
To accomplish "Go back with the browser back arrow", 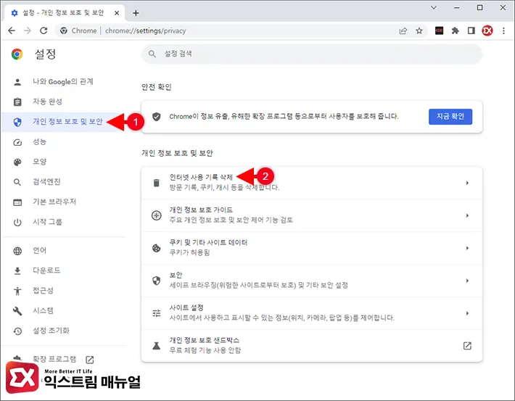I will click(x=12, y=31).
